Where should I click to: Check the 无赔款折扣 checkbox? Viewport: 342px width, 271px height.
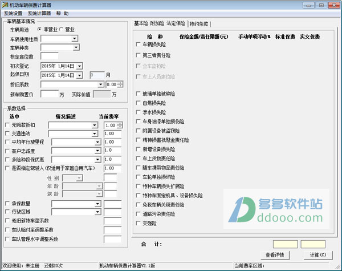click(7, 125)
